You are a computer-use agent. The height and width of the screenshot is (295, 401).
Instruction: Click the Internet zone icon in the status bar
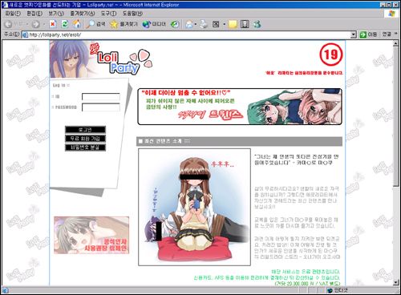330,290
